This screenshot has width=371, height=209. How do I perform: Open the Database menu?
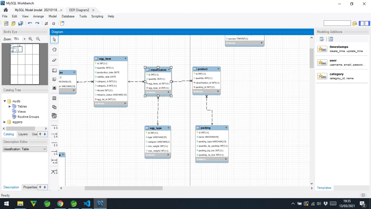(68, 16)
